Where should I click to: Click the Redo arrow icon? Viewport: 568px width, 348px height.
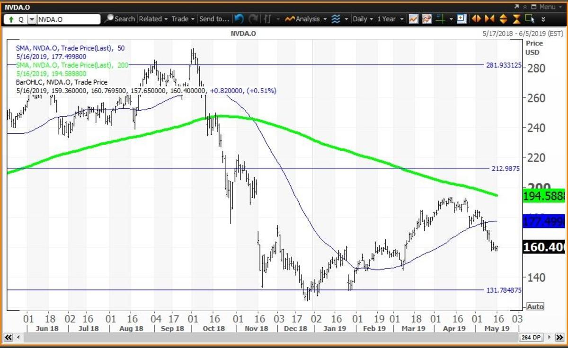(254, 19)
